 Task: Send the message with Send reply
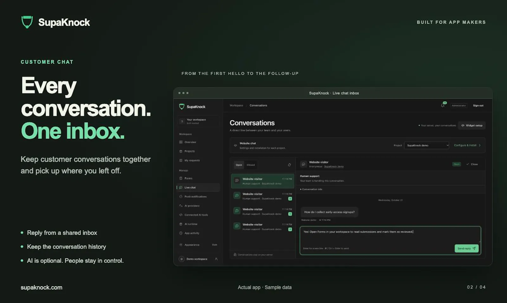tap(466, 249)
